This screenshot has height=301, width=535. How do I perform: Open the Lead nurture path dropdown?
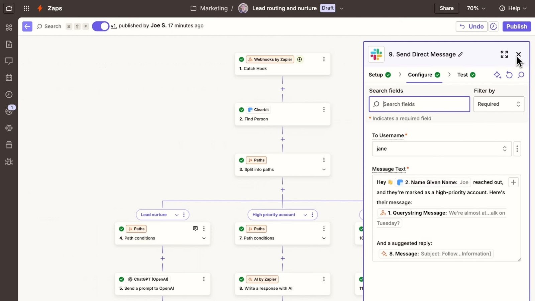(x=176, y=215)
